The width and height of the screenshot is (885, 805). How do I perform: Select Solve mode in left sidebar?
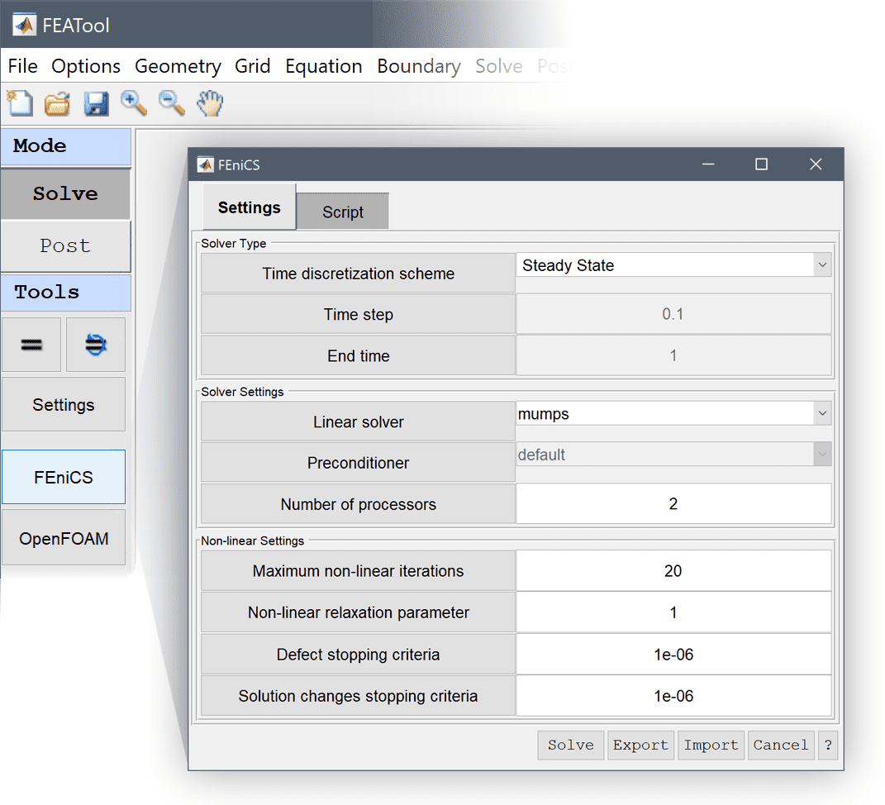(65, 193)
